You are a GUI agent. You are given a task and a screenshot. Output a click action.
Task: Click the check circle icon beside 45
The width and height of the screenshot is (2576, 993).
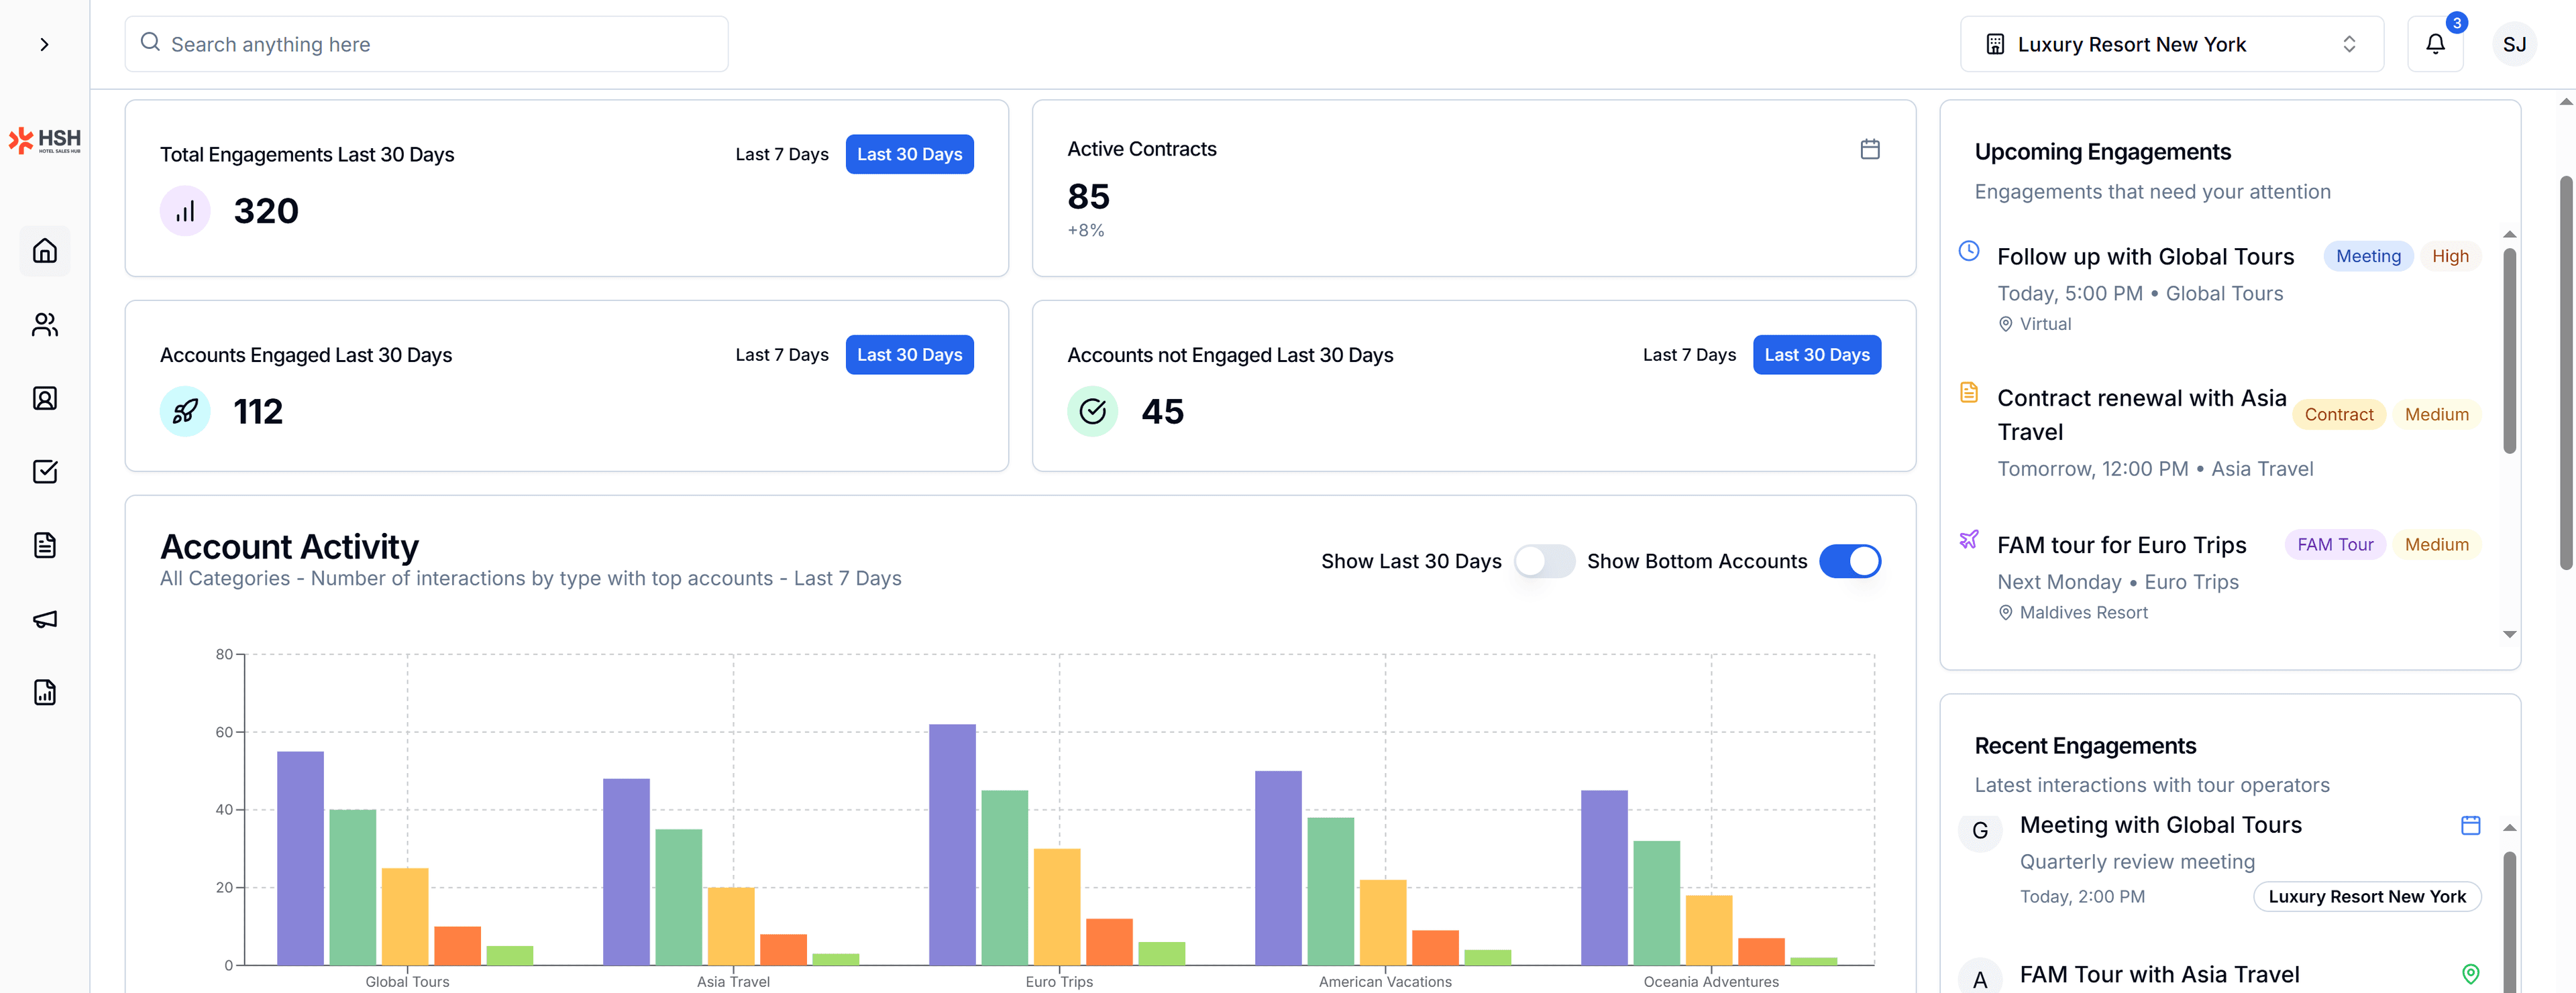pos(1092,410)
